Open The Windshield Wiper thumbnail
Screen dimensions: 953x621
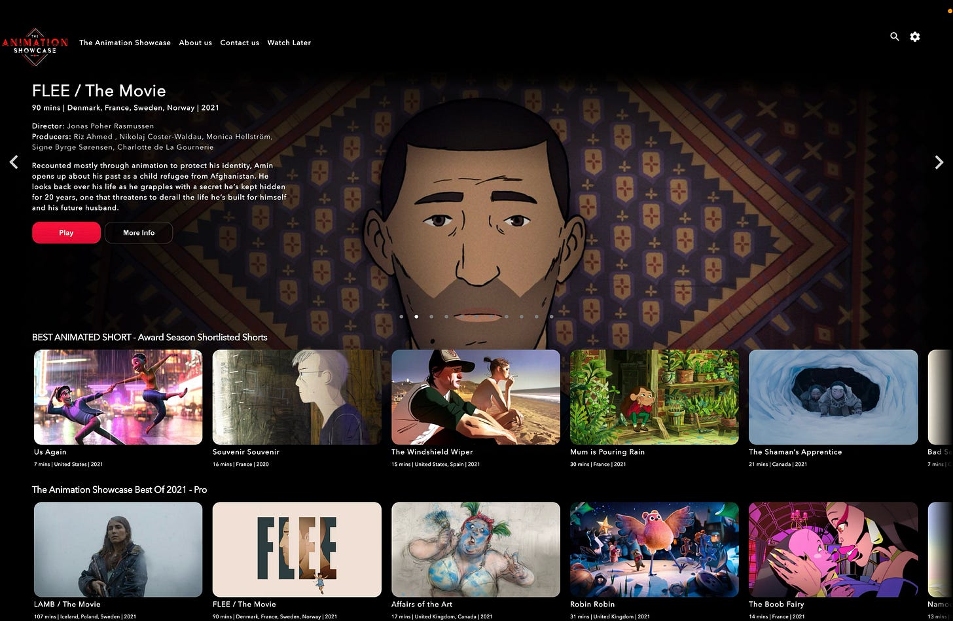[x=476, y=397]
